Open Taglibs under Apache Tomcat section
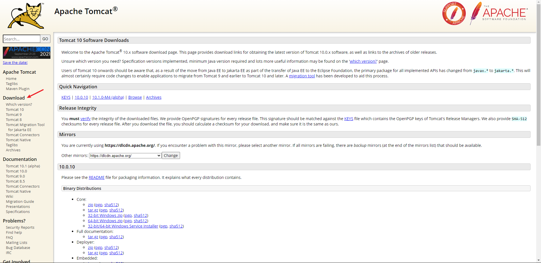 pos(12,84)
